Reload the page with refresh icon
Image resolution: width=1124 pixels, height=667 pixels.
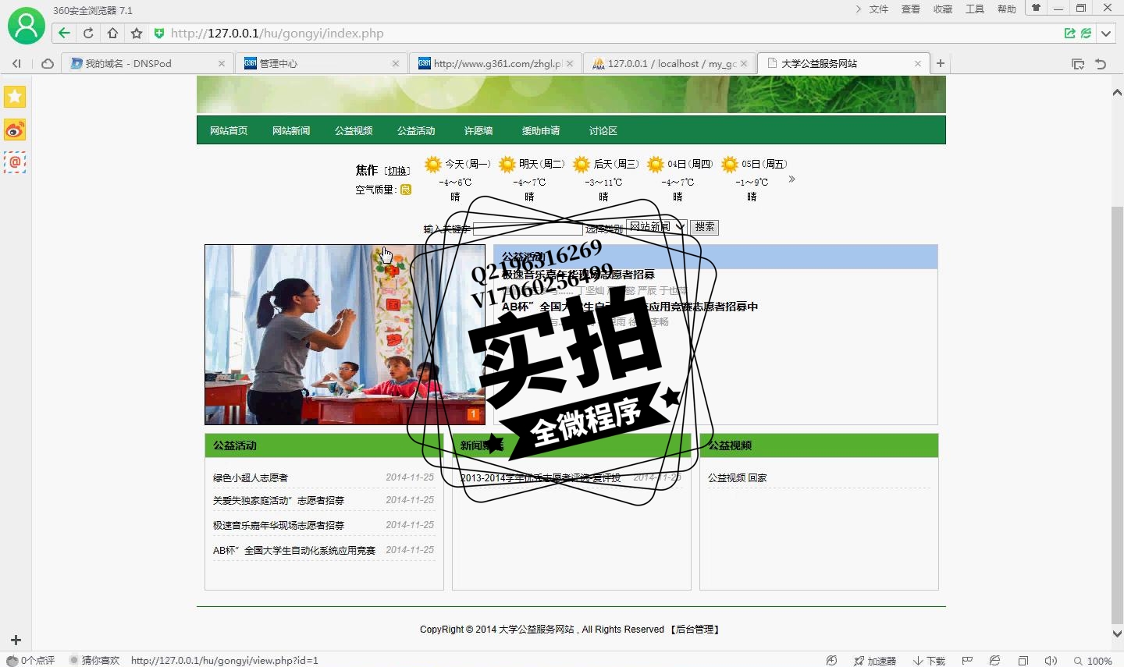[x=88, y=33]
